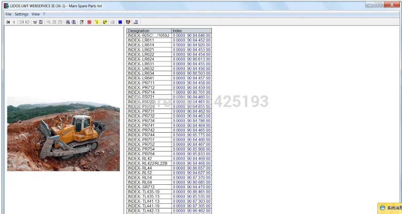Click the blue square toolbar icon

click(x=120, y=22)
